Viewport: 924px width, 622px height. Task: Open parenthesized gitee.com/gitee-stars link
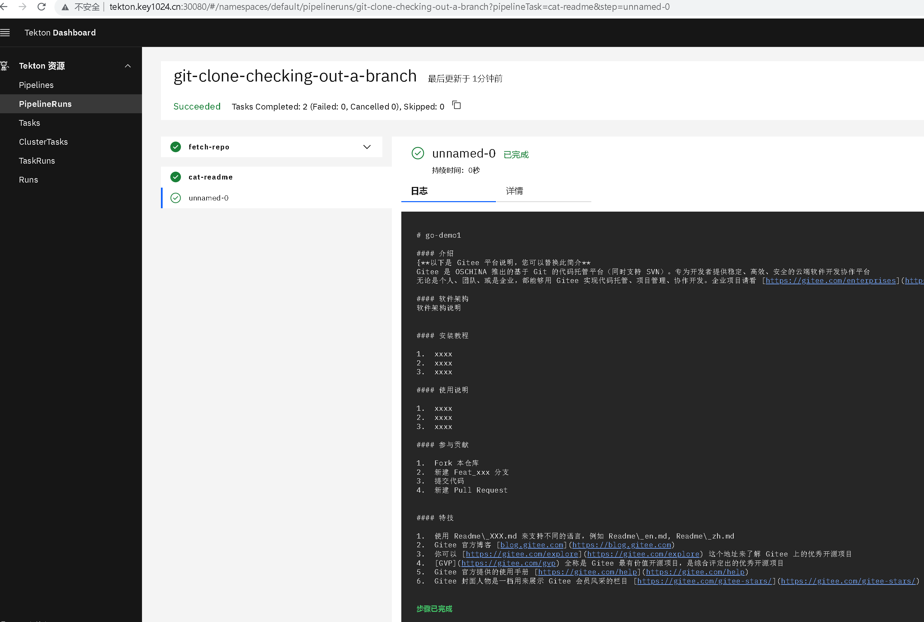tap(848, 581)
